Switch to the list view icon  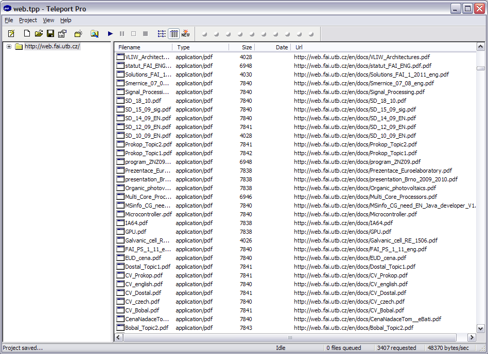coord(162,33)
